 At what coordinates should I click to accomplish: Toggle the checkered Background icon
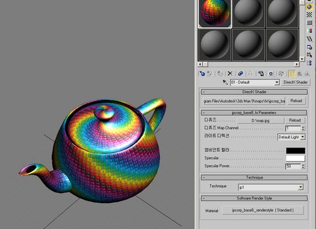[x=309, y=15]
